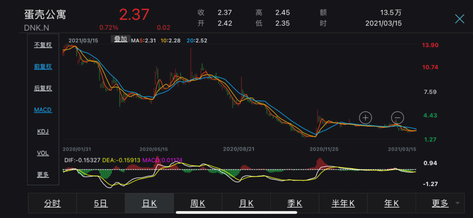Screen dimensions: 473x218
Task: Click the 4.43 price axis label
Action: tap(431, 116)
